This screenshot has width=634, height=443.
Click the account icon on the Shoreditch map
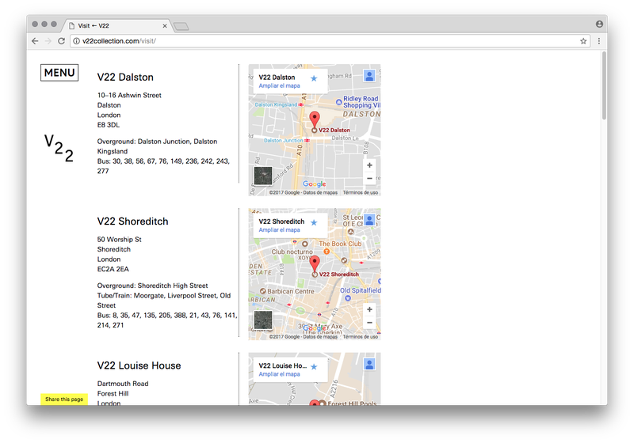pyautogui.click(x=369, y=220)
